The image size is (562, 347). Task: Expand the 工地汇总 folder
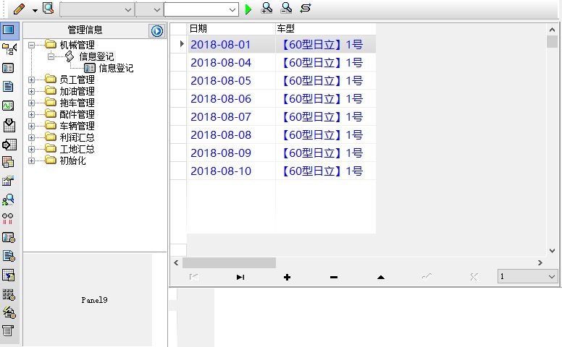point(32,149)
